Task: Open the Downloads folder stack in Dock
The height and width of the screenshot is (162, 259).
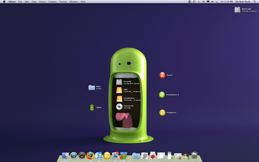Action: coord(136,156)
